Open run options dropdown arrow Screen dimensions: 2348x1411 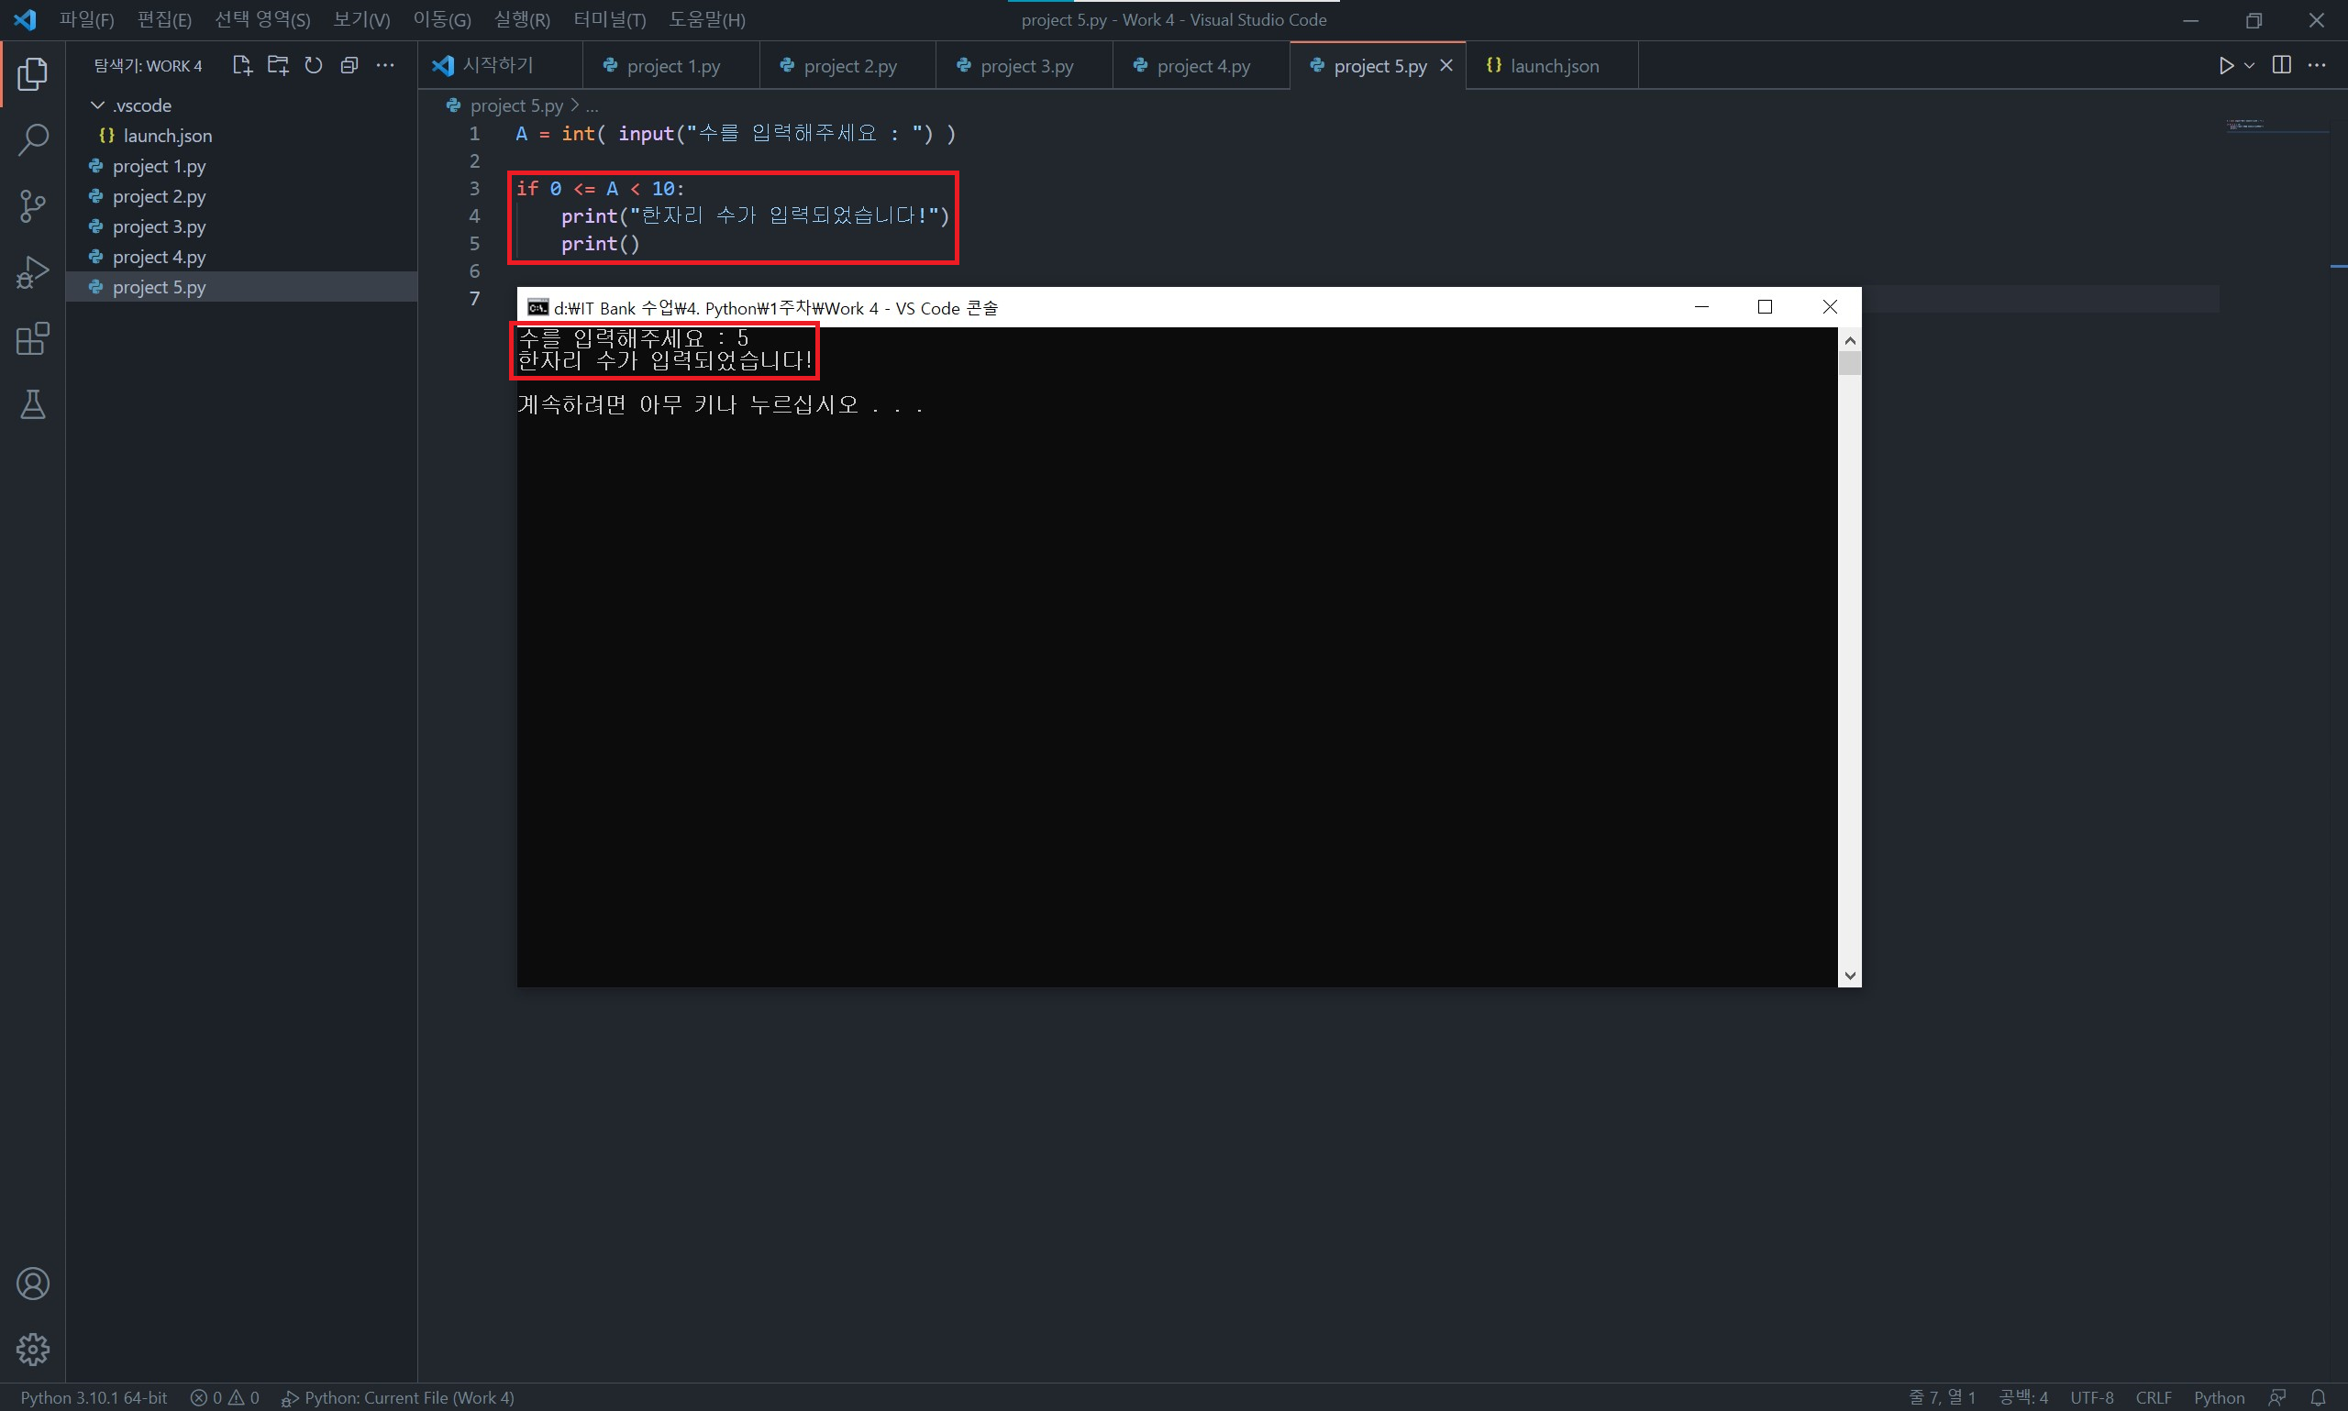2249,66
